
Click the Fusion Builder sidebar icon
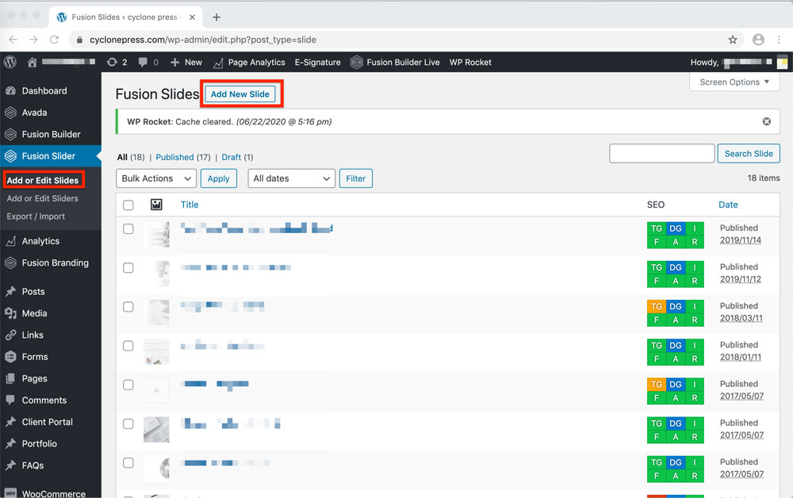click(x=10, y=135)
